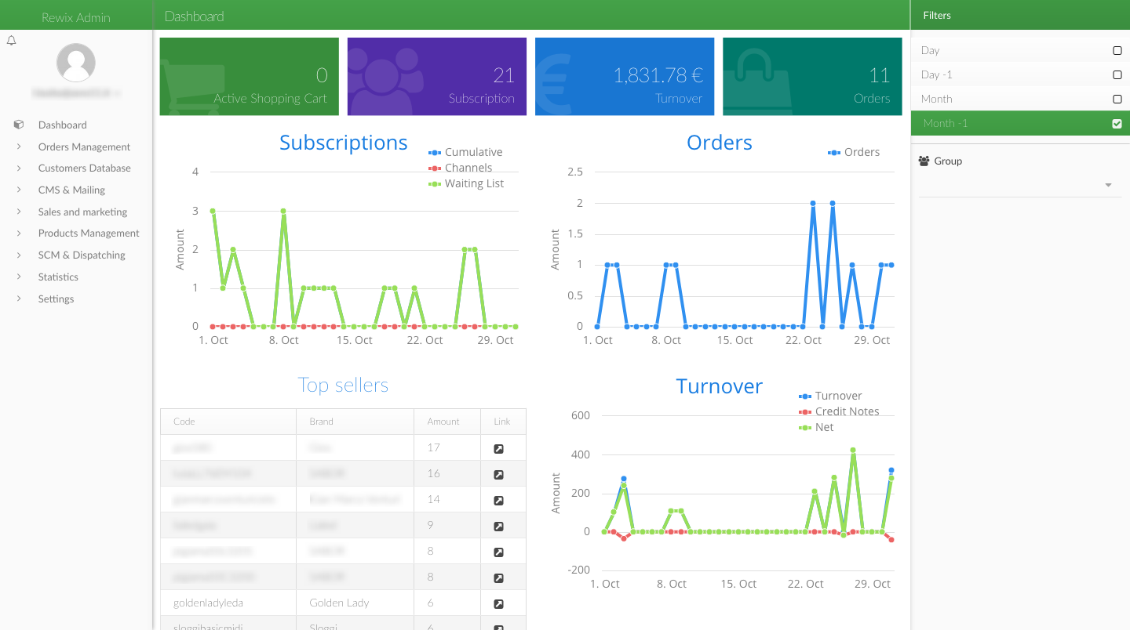Click the Dashboard cube icon in sidebar

[19, 125]
